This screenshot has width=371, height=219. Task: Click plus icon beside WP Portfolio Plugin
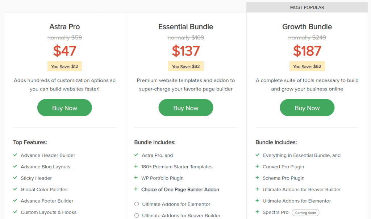click(x=136, y=178)
